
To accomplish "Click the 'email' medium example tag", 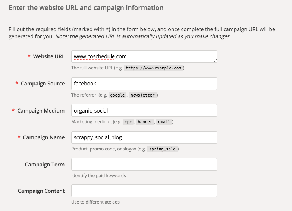I will [x=164, y=122].
